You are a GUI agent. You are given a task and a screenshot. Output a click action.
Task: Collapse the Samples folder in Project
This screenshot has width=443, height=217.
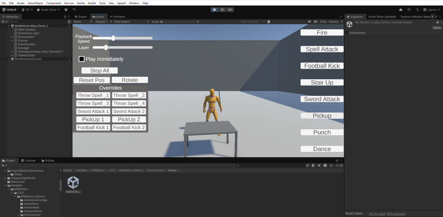5,185
